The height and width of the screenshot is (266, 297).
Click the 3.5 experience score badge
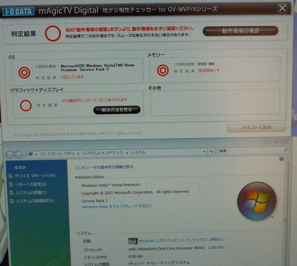(x=133, y=241)
